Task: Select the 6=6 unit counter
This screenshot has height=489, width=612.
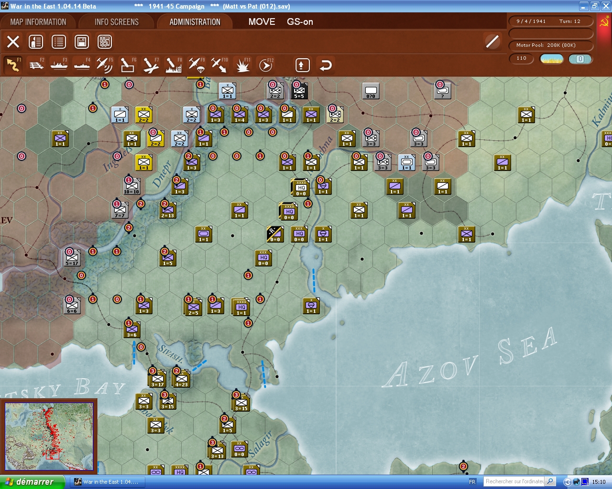Action: [72, 306]
